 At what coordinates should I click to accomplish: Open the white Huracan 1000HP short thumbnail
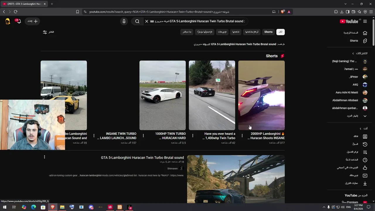pyautogui.click(x=163, y=95)
